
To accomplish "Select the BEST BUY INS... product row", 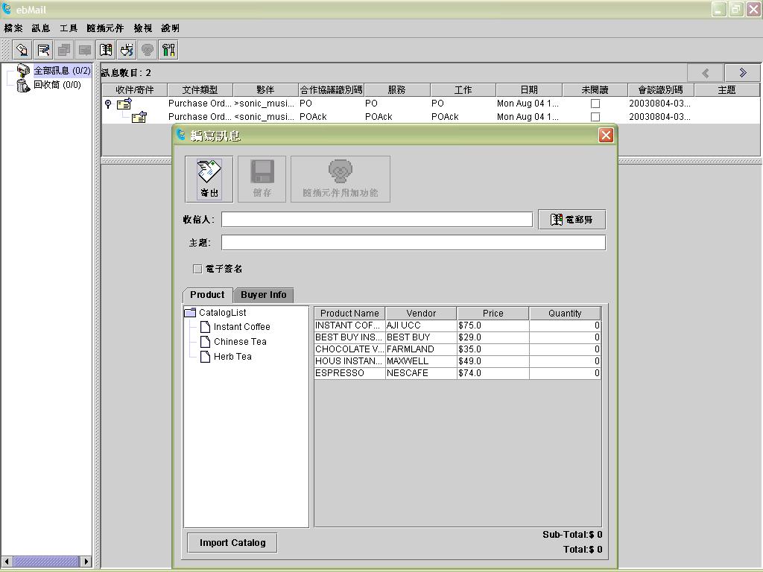I will (458, 337).
